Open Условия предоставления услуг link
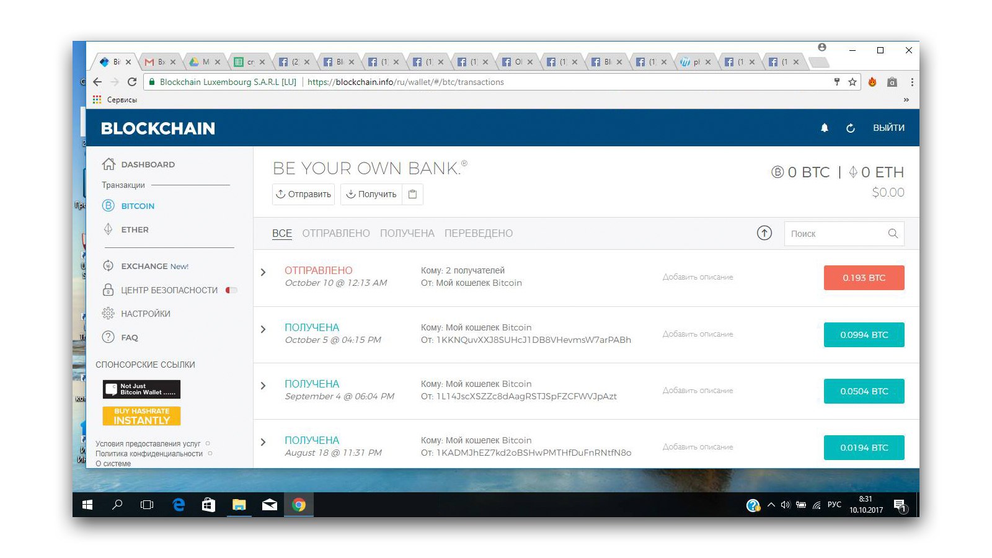This screenshot has height=558, width=992. click(148, 444)
